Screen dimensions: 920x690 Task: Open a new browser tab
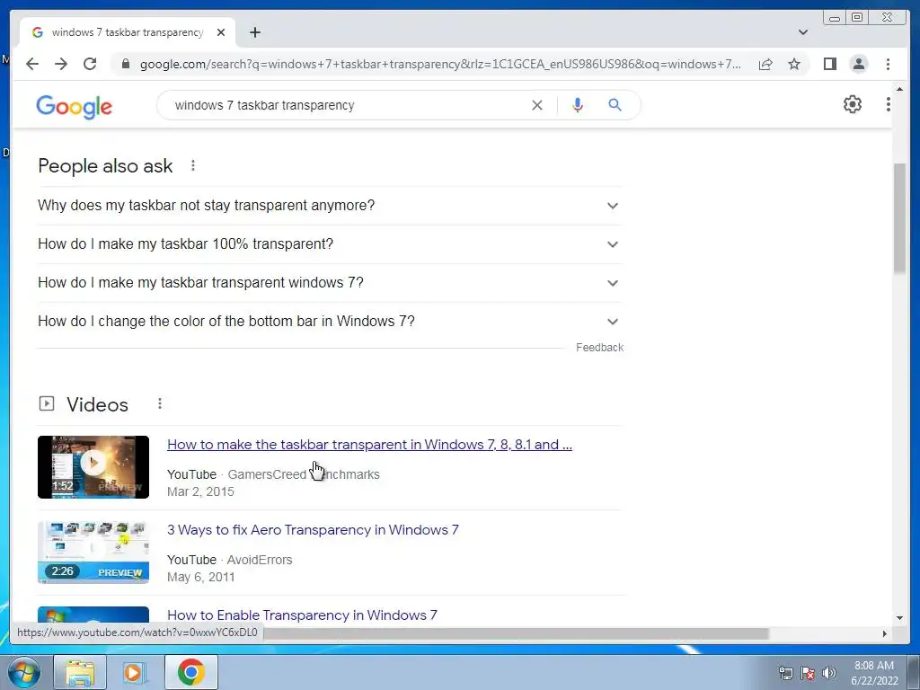click(254, 32)
